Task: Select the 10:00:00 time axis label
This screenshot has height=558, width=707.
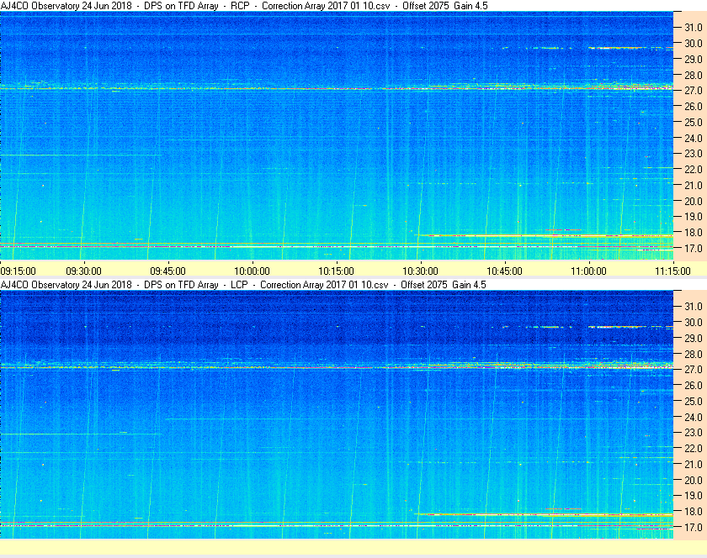Action: [252, 271]
